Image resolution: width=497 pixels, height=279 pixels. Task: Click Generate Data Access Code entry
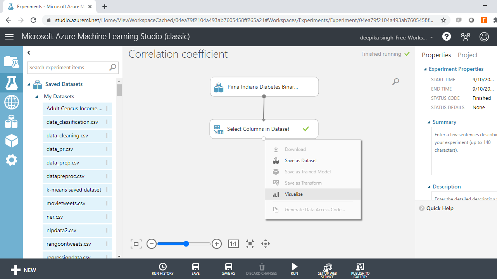(313, 210)
